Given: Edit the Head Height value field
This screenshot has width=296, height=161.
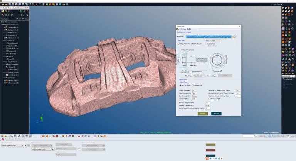Looking at the screenshot, I should [x=195, y=99].
